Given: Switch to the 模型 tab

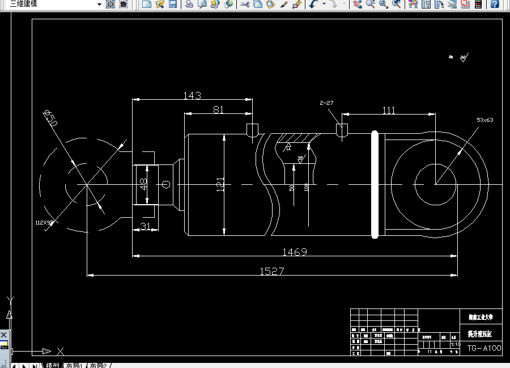Looking at the screenshot, I should [x=52, y=365].
